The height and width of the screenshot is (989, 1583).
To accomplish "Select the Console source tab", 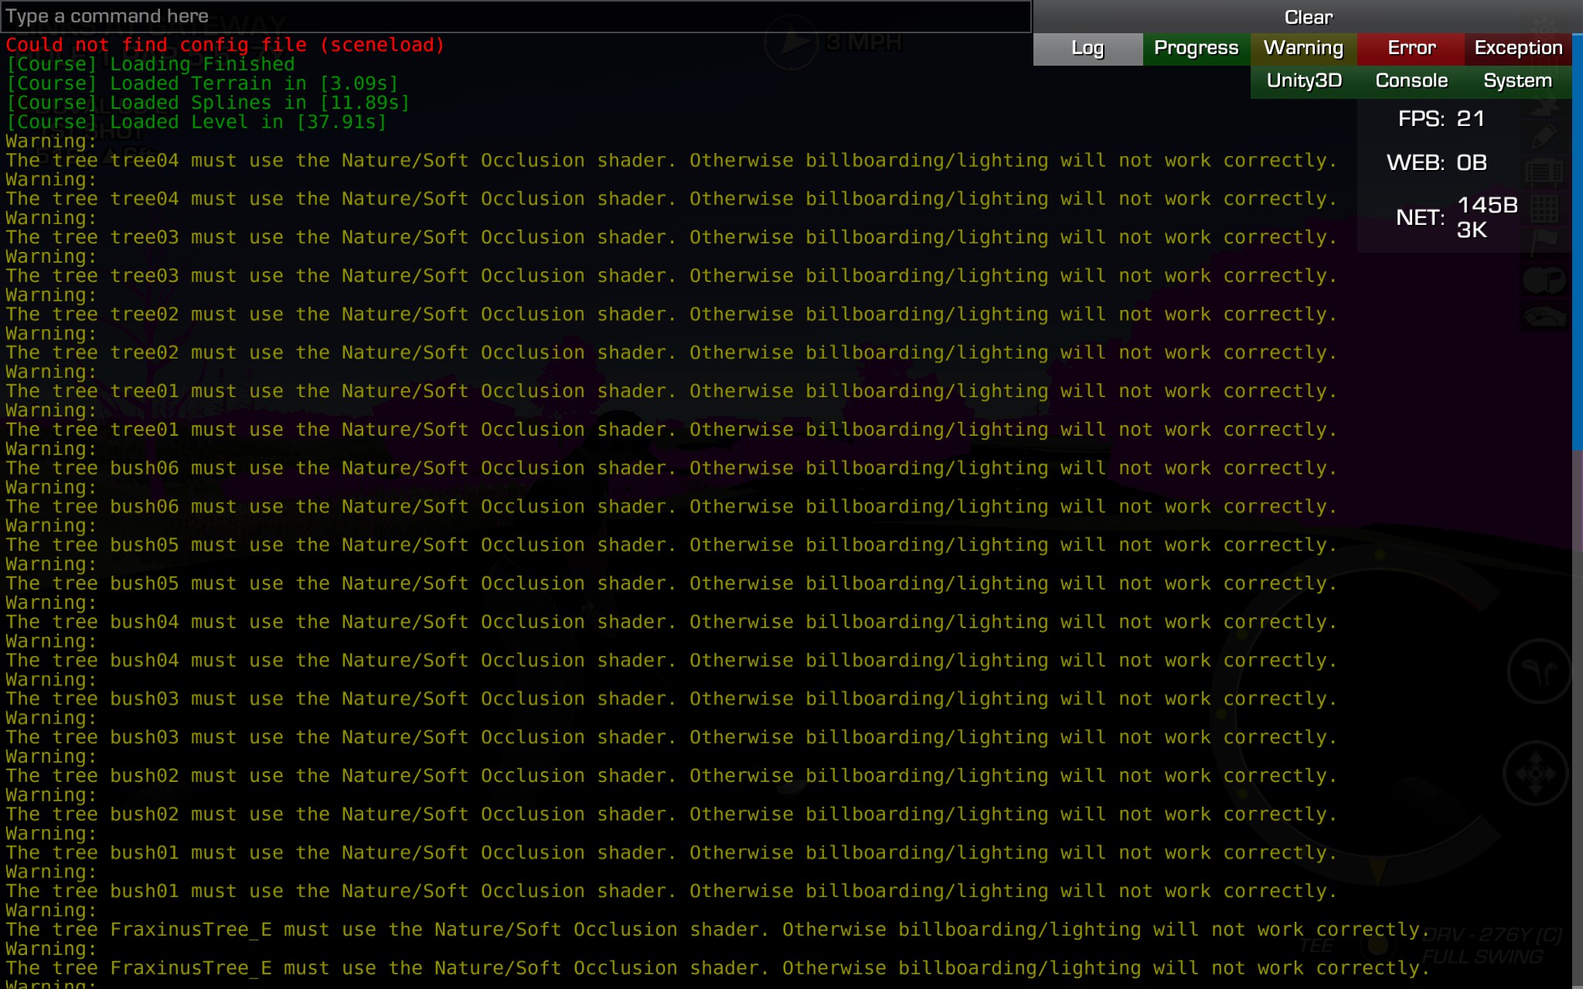I will coord(1411,81).
